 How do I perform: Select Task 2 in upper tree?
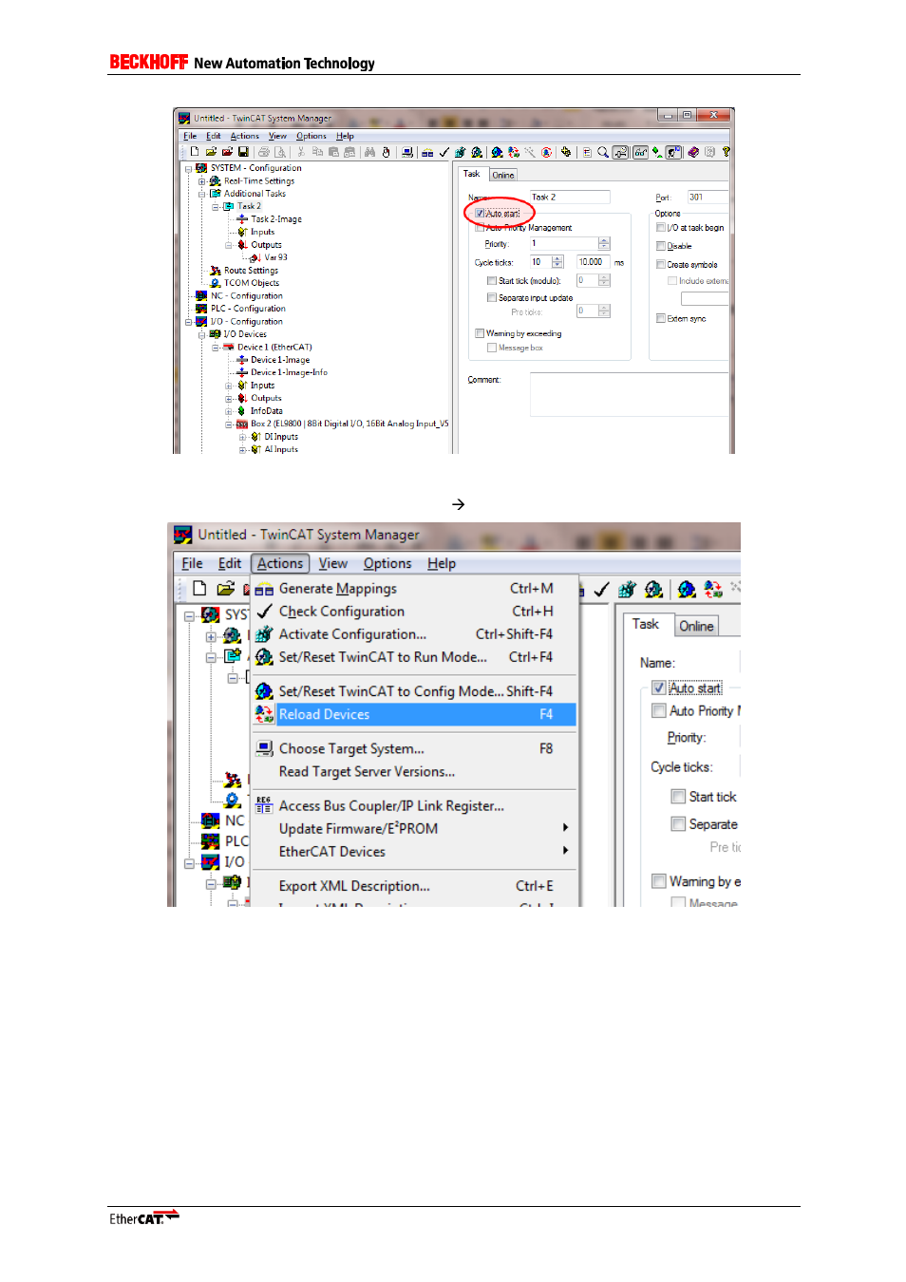coord(249,206)
